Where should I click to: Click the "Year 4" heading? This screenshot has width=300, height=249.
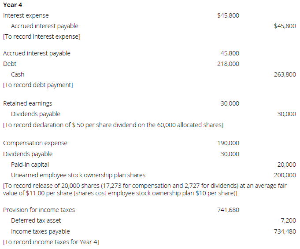13,5
